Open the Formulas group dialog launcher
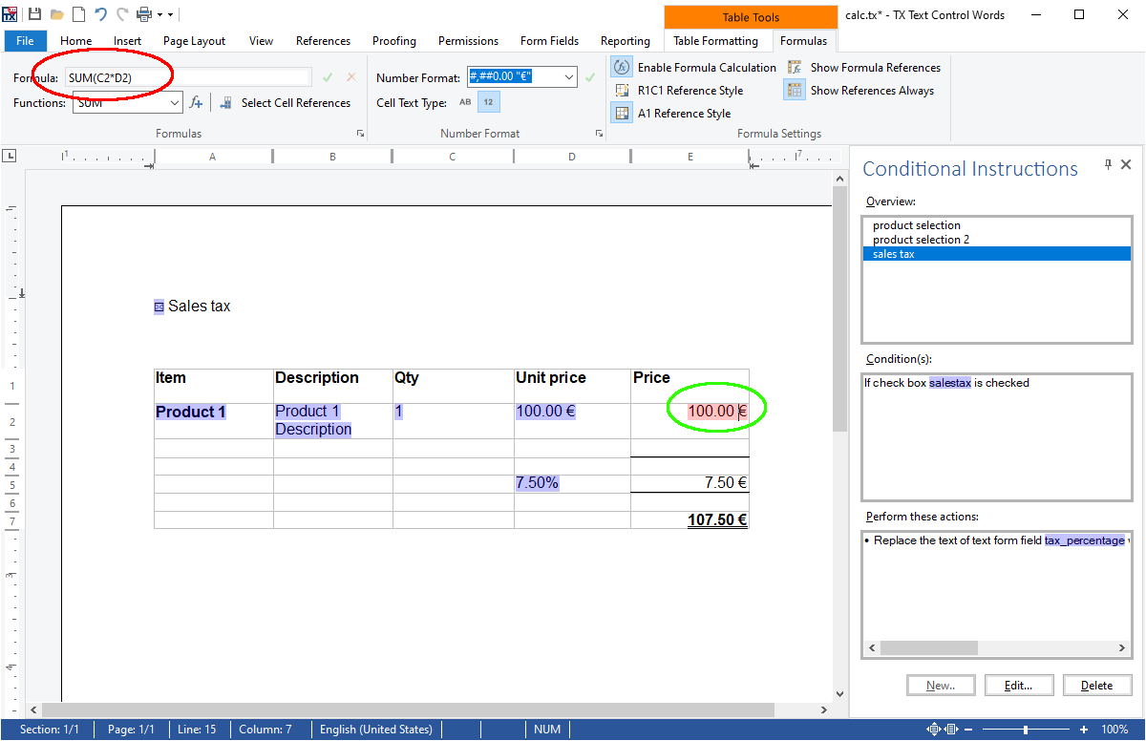The width and height of the screenshot is (1146, 741). pyautogui.click(x=360, y=134)
